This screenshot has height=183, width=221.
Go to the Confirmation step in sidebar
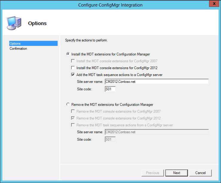point(18,49)
